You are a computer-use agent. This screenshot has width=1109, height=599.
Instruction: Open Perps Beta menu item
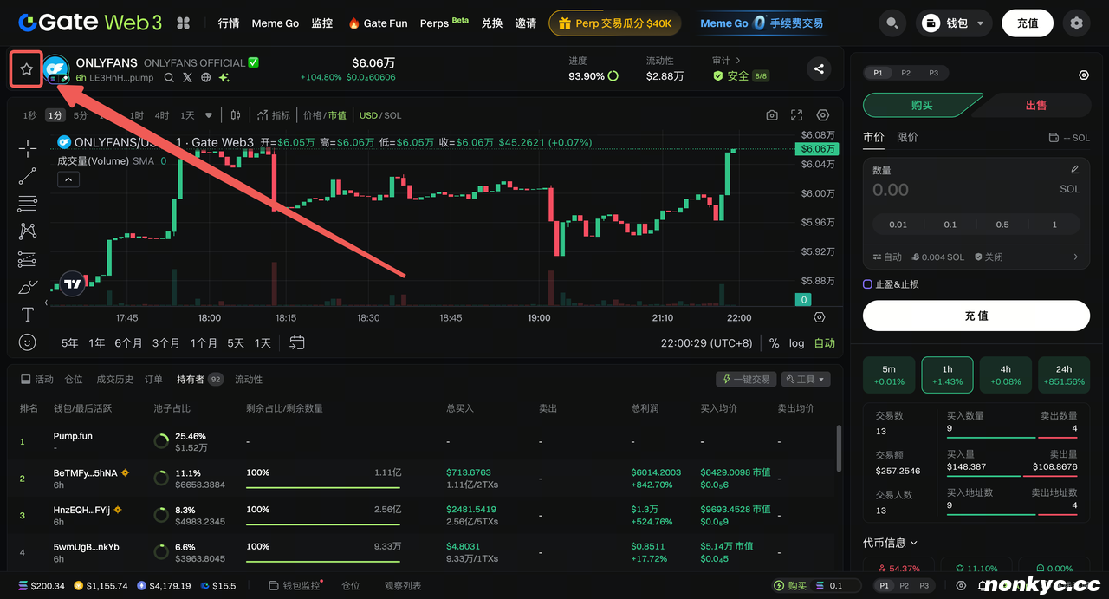(x=444, y=23)
